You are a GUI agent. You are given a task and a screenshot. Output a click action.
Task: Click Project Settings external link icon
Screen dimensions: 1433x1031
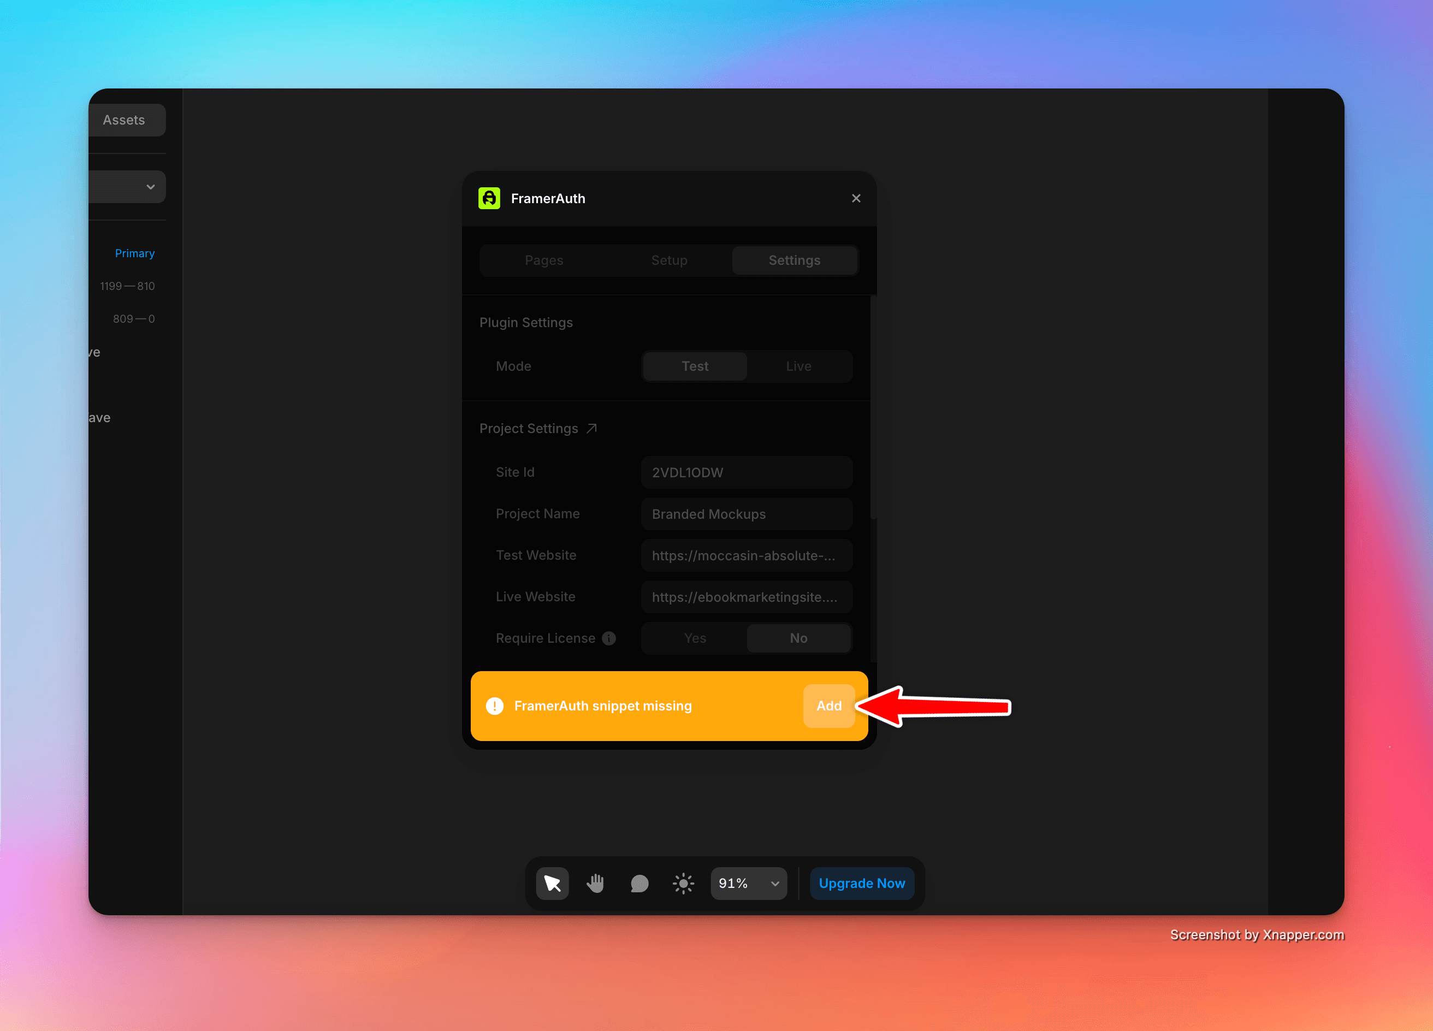(592, 427)
